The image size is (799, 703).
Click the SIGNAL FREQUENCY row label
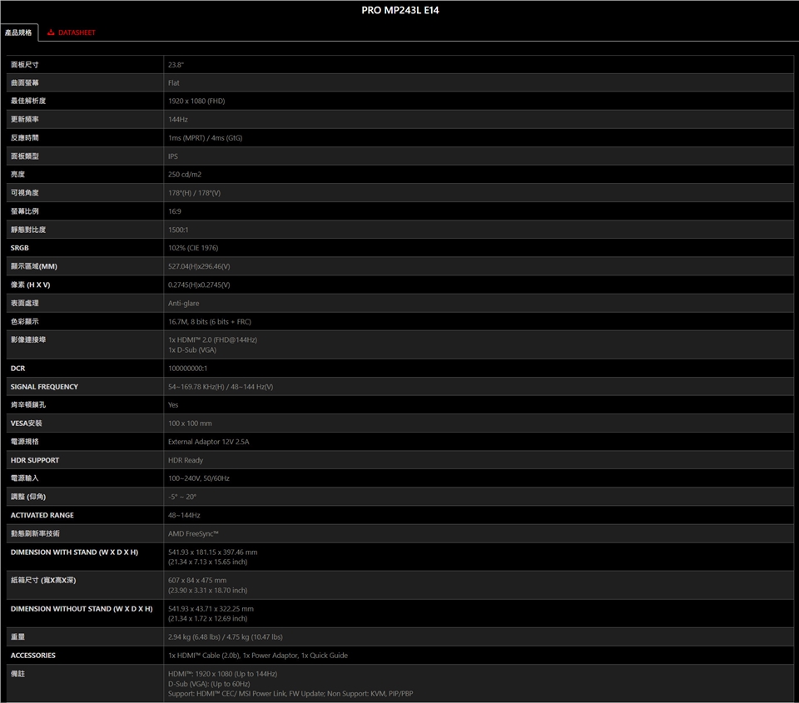(x=44, y=387)
